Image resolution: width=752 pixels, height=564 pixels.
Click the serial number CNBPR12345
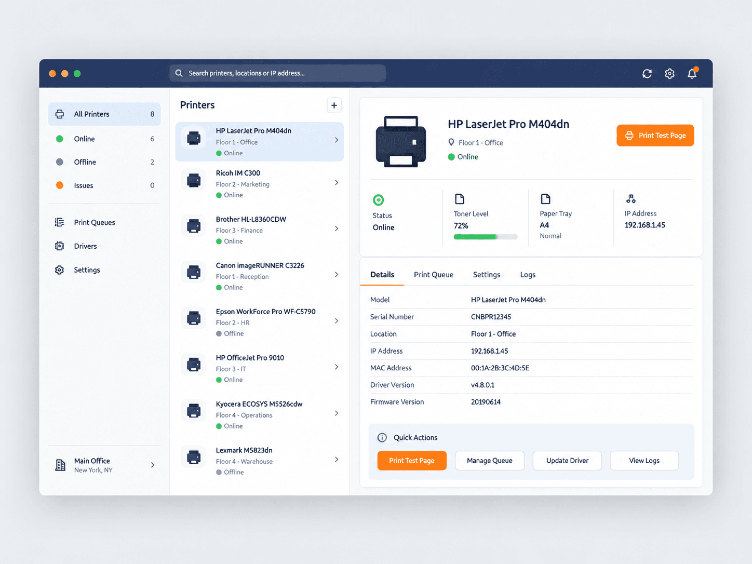pyautogui.click(x=491, y=317)
